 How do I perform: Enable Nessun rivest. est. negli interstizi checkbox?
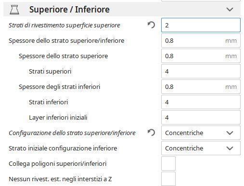[x=168, y=179]
